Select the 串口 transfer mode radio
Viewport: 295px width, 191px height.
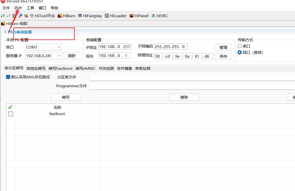[240, 46]
